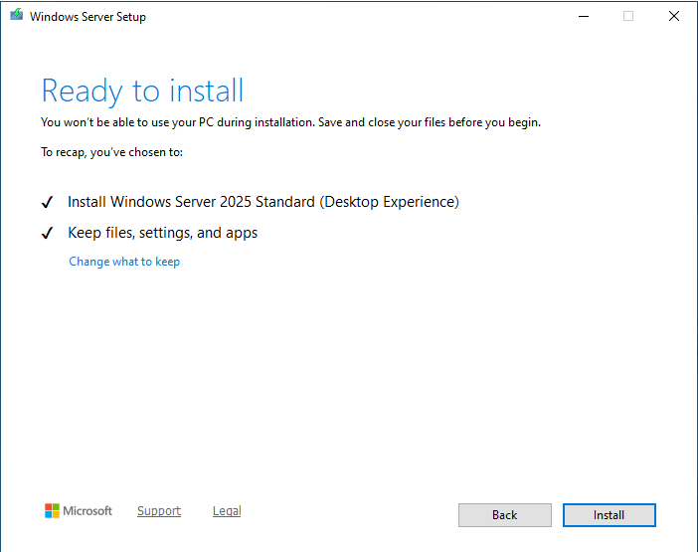Click the Install Windows Server 2025 Standard text
The image size is (698, 552).
point(262,202)
